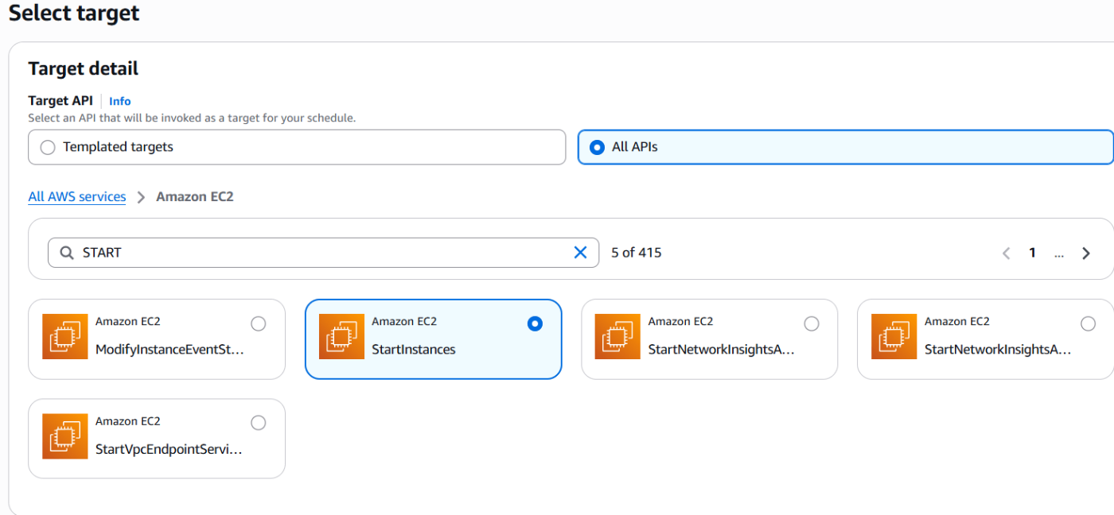Go to the next results page arrow
1114x515 pixels.
(1086, 253)
